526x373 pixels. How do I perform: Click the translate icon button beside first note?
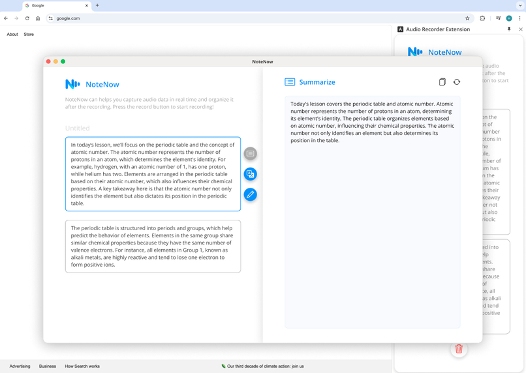pyautogui.click(x=250, y=174)
